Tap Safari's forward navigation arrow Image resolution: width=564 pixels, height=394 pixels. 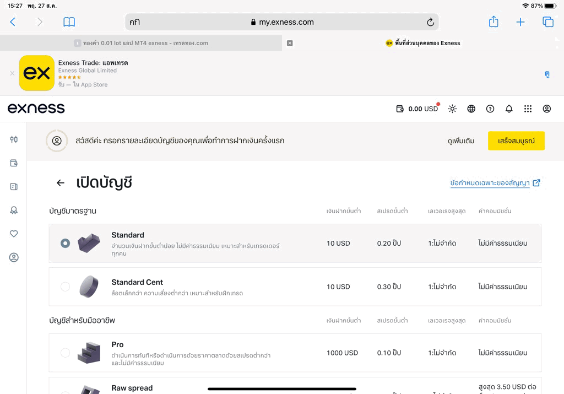pos(40,22)
